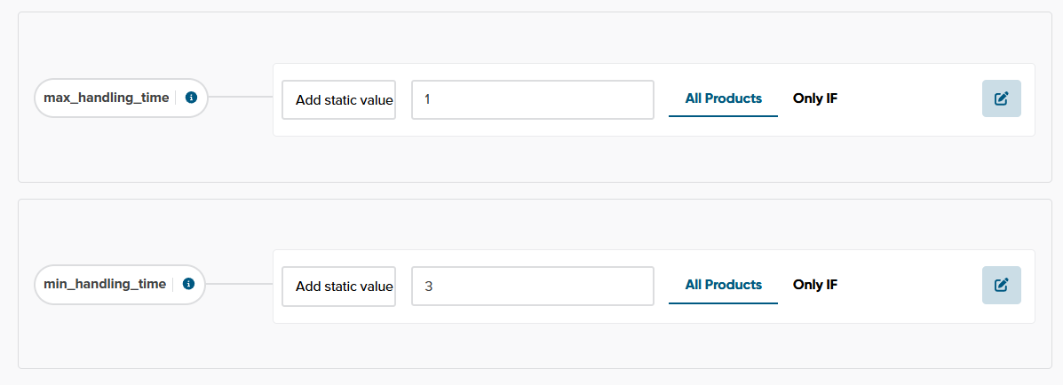Image resolution: width=1063 pixels, height=385 pixels.
Task: Click connector line beside min_handling_time pill
Action: [x=238, y=284]
